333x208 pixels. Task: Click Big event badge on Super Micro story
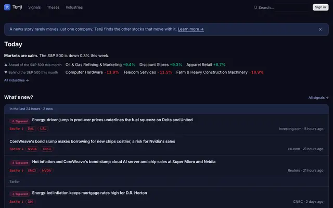[x=20, y=163]
